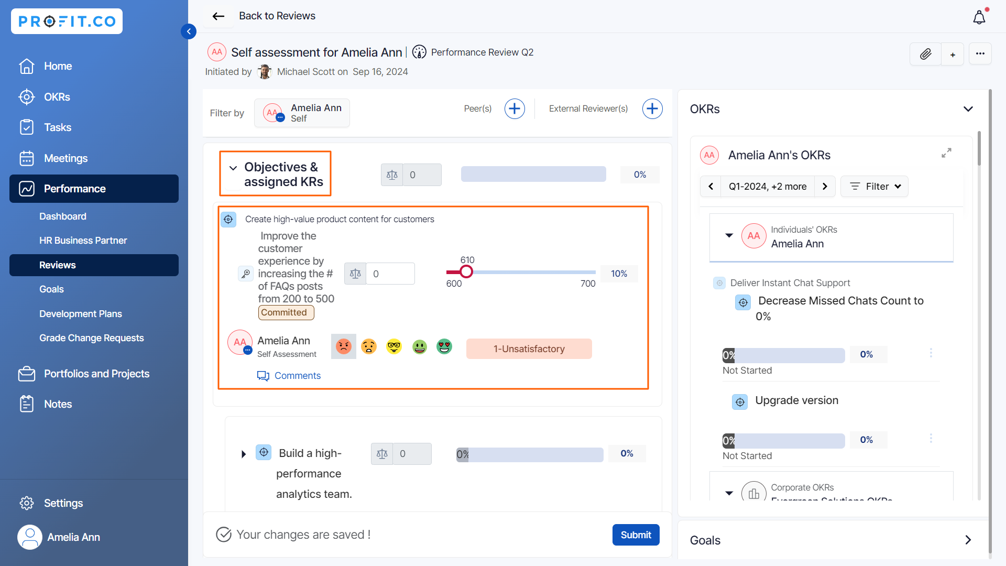
Task: Click the weight input field for FAQs key result
Action: pos(390,274)
